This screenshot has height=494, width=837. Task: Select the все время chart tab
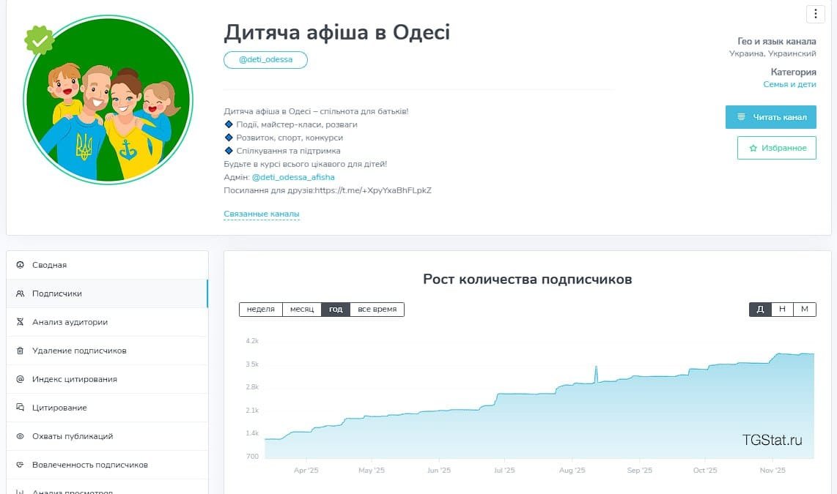pos(377,309)
